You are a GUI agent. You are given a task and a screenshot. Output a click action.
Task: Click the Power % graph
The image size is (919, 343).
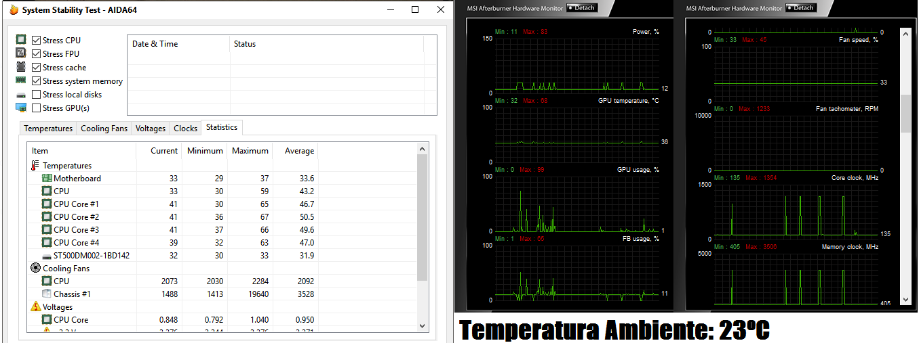577,66
